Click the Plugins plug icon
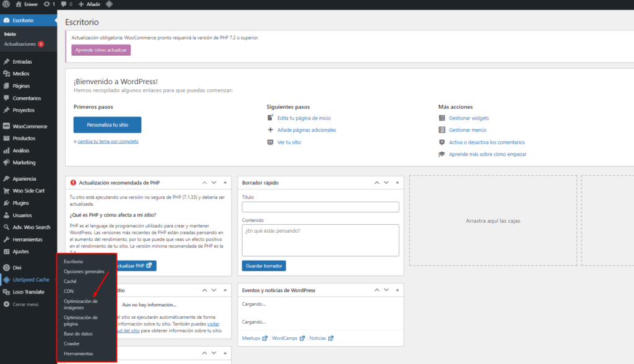This screenshot has width=634, height=364. click(x=6, y=203)
